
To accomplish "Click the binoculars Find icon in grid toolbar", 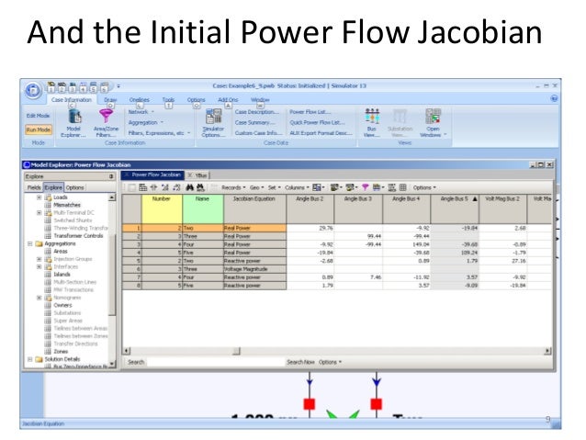I will coord(189,187).
